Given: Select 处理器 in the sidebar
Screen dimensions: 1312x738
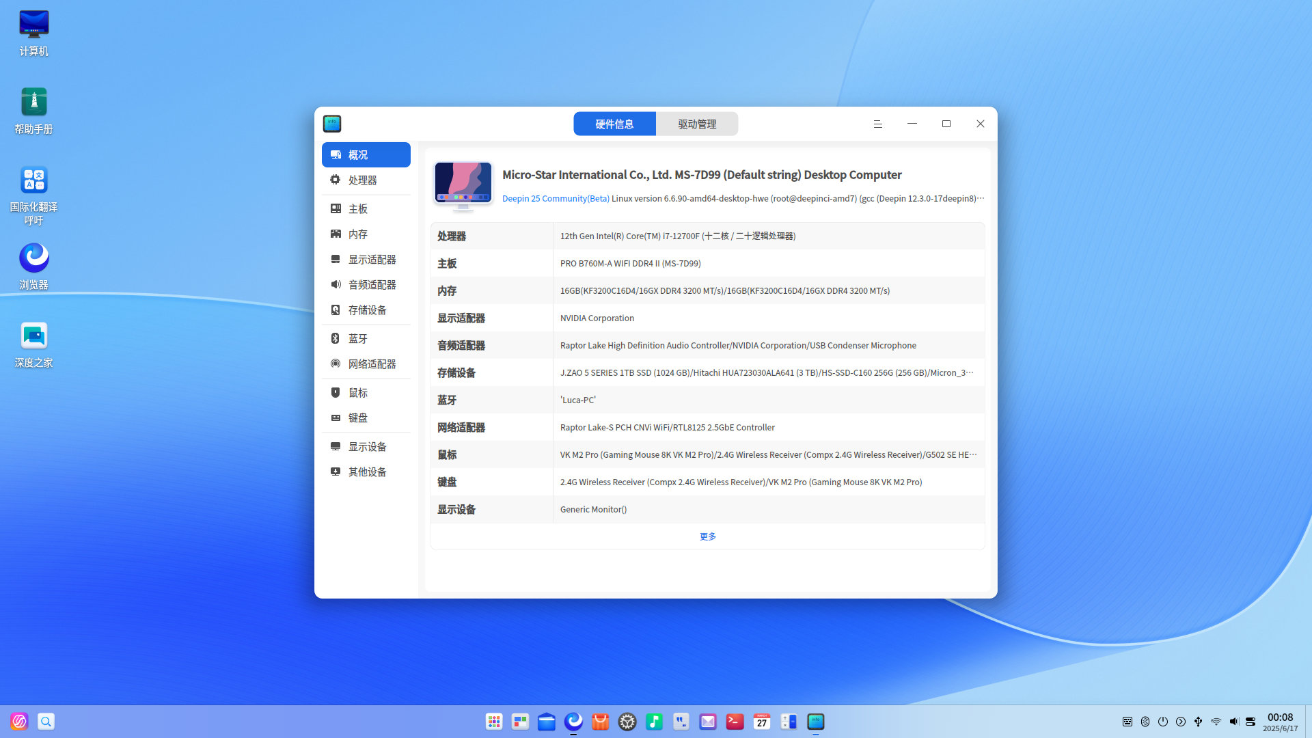Looking at the screenshot, I should click(x=366, y=180).
